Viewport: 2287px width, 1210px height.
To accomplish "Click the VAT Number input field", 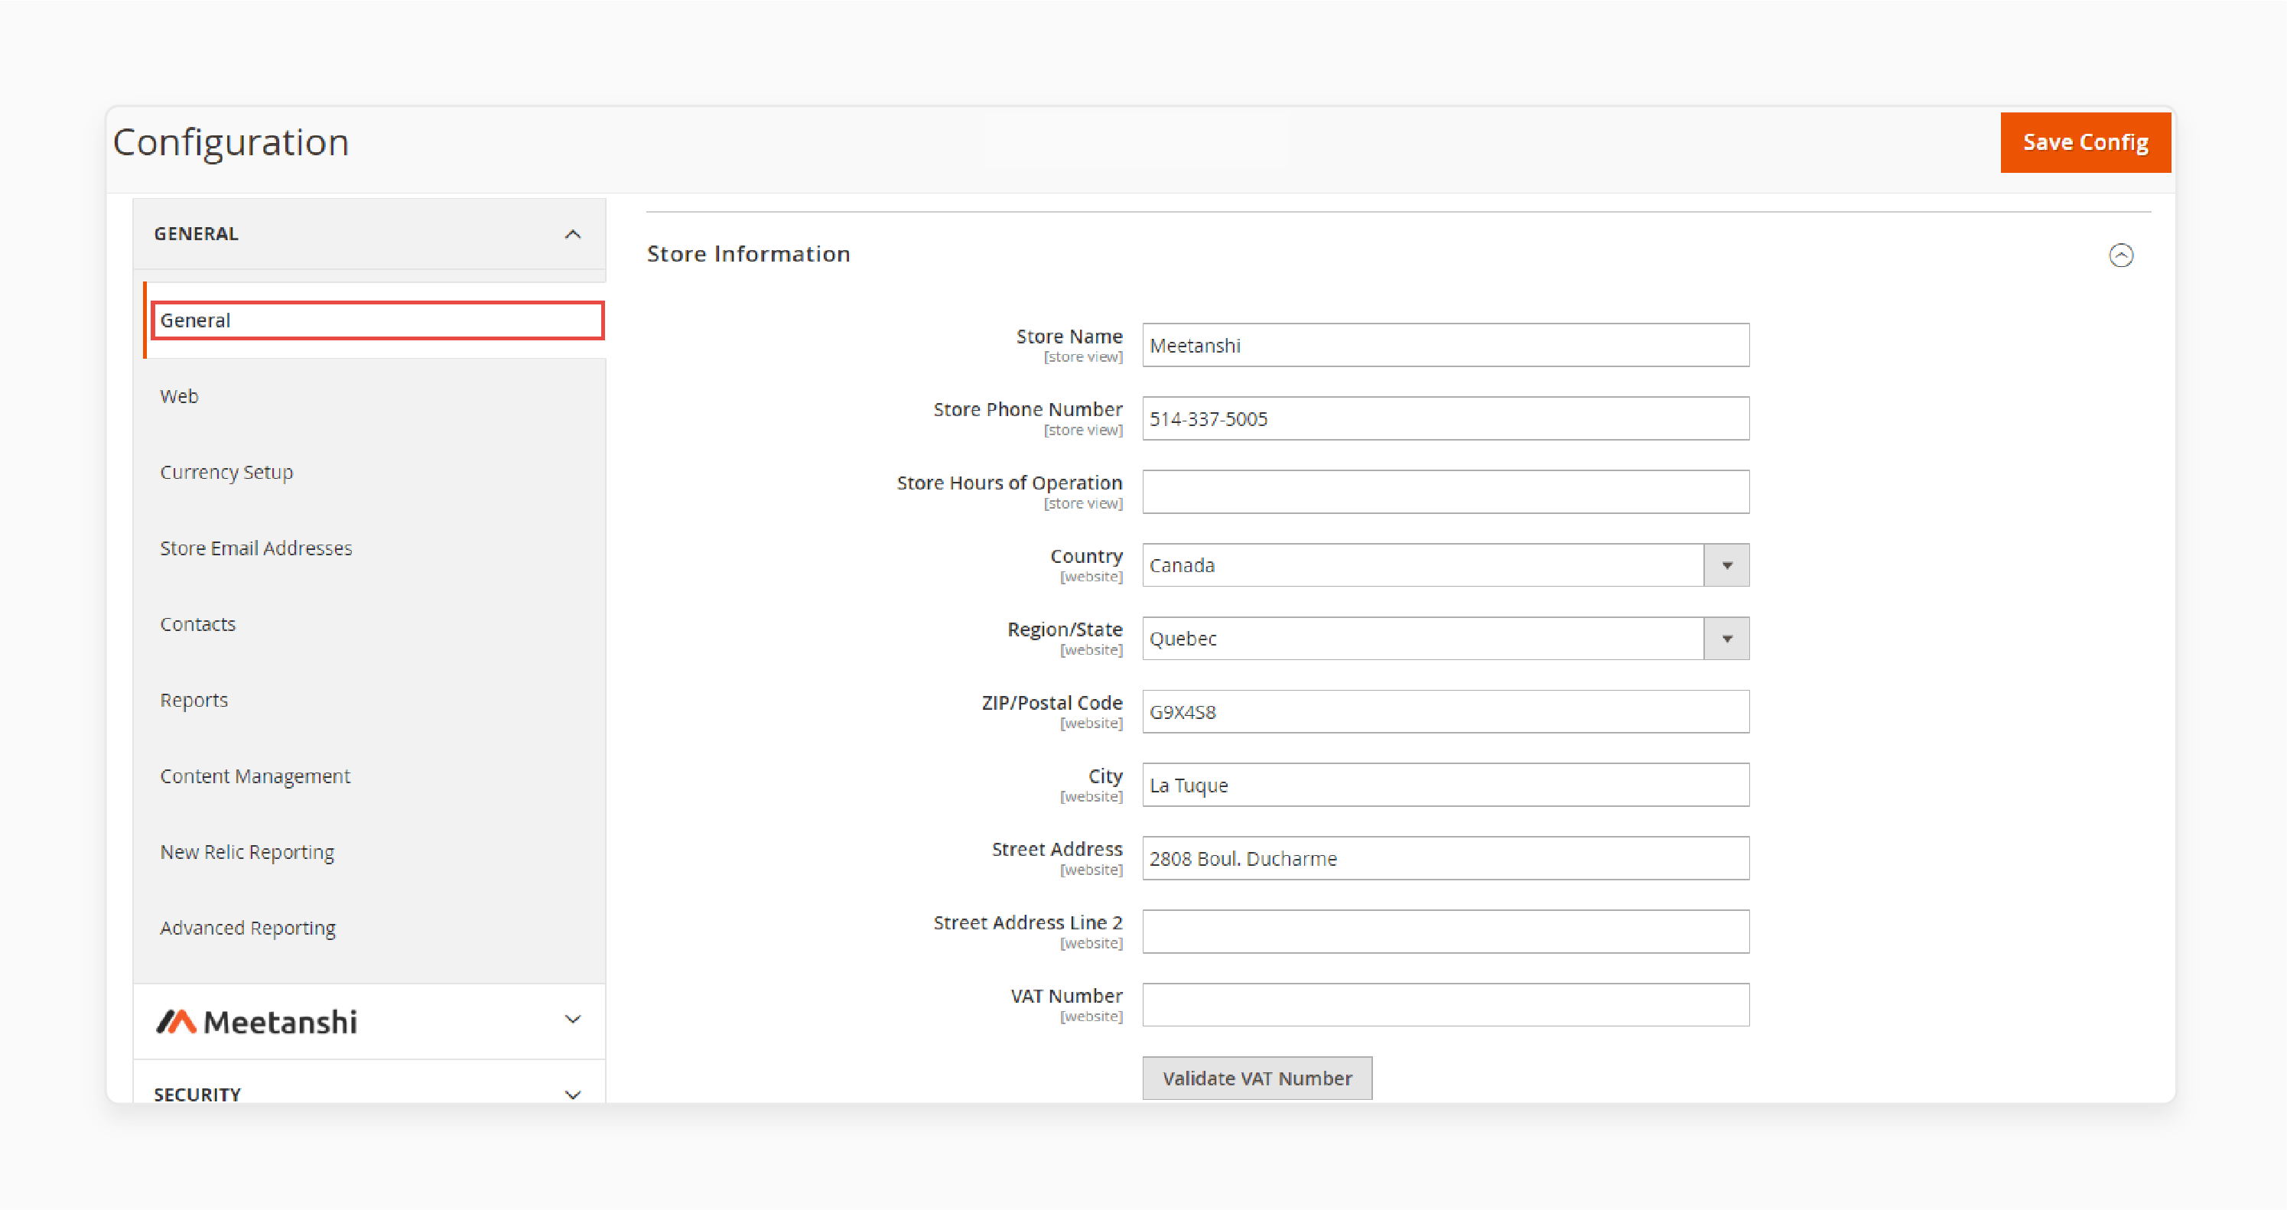I will click(x=1446, y=1005).
